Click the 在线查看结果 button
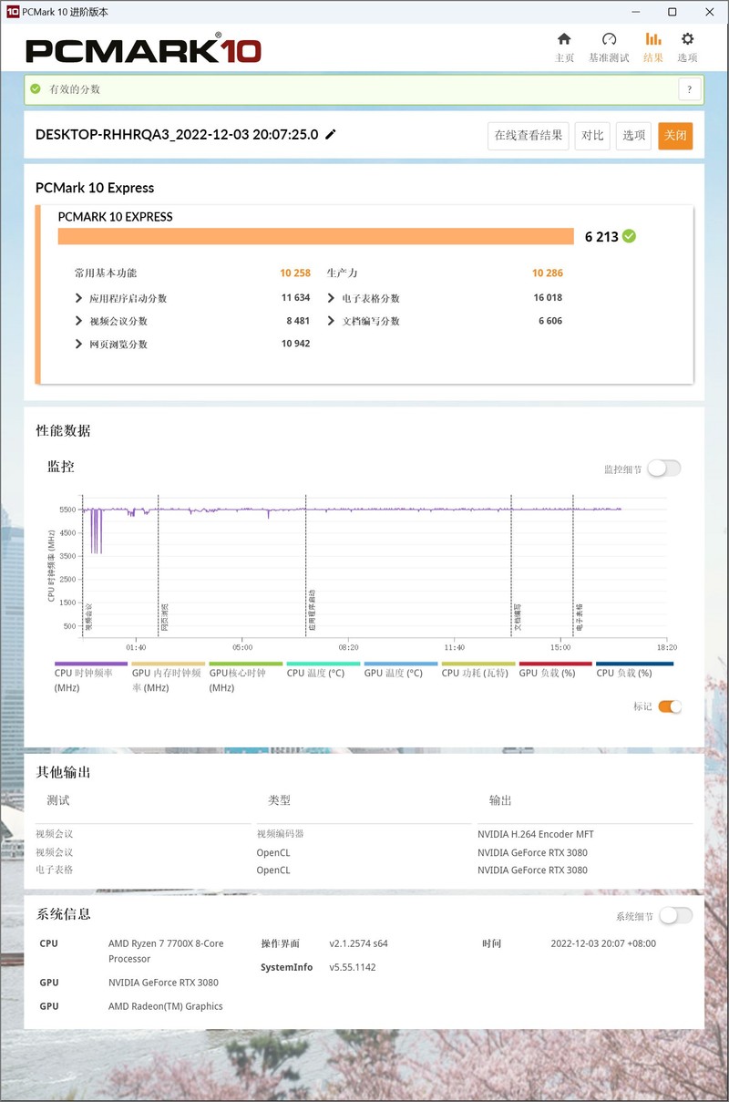Image resolution: width=729 pixels, height=1102 pixels. click(x=529, y=134)
